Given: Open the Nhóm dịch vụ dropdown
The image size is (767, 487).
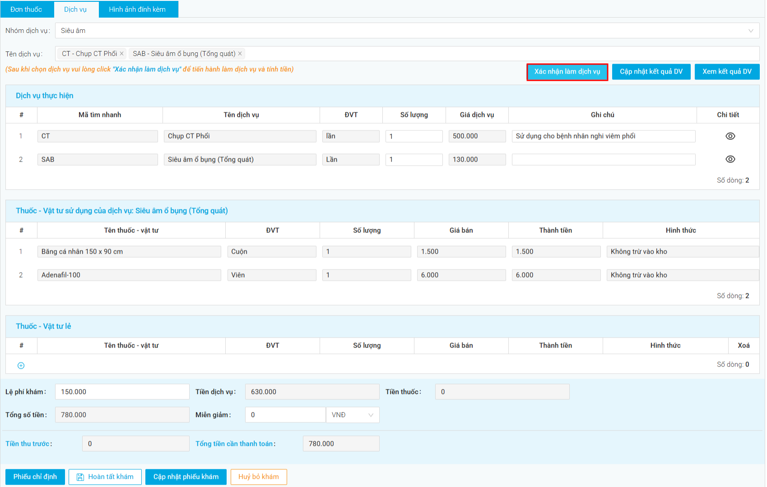Looking at the screenshot, I should coord(407,31).
